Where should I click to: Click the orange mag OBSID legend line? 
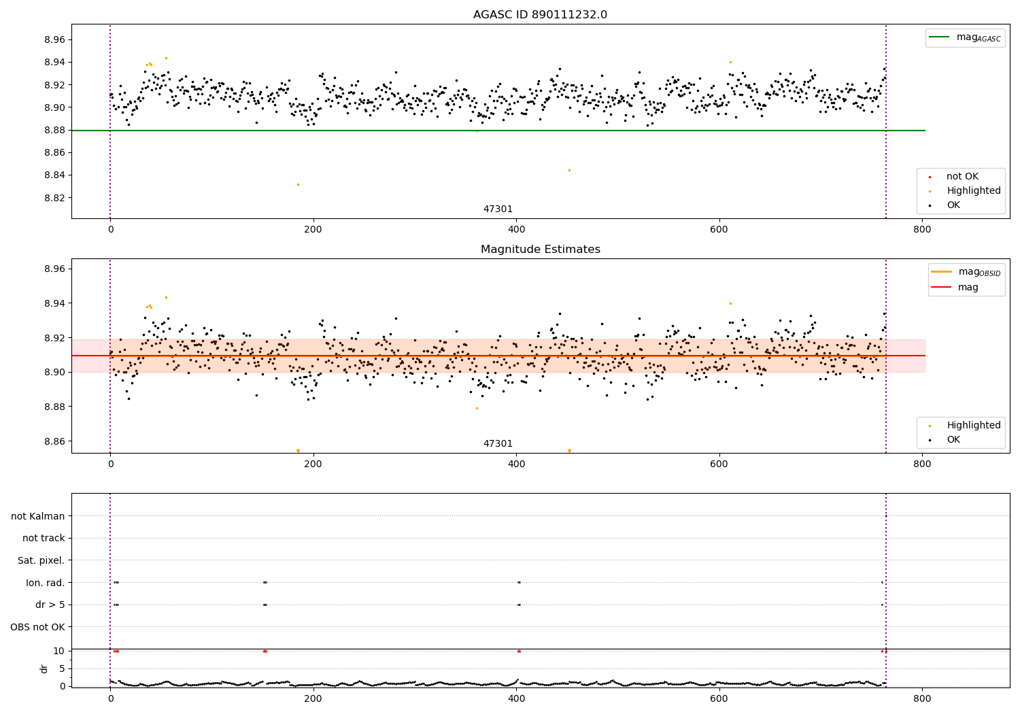pyautogui.click(x=942, y=272)
